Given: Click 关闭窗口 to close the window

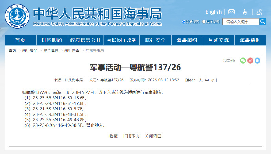Looking at the screenshot, I should pos(153,136).
